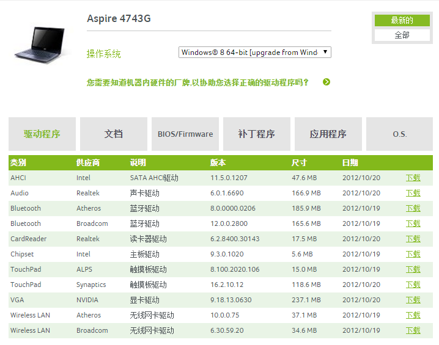
Task: Click the NVIDIA vendor cell
Action: (x=87, y=300)
